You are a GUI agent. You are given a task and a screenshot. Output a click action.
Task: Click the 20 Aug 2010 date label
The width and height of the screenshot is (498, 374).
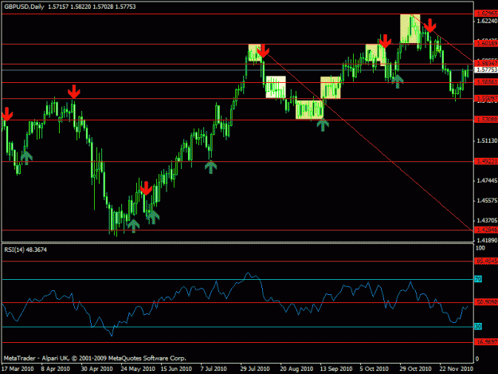pyautogui.click(x=296, y=368)
